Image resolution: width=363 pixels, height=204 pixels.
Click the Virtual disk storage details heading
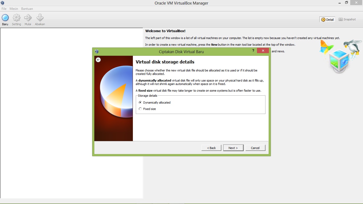165,62
